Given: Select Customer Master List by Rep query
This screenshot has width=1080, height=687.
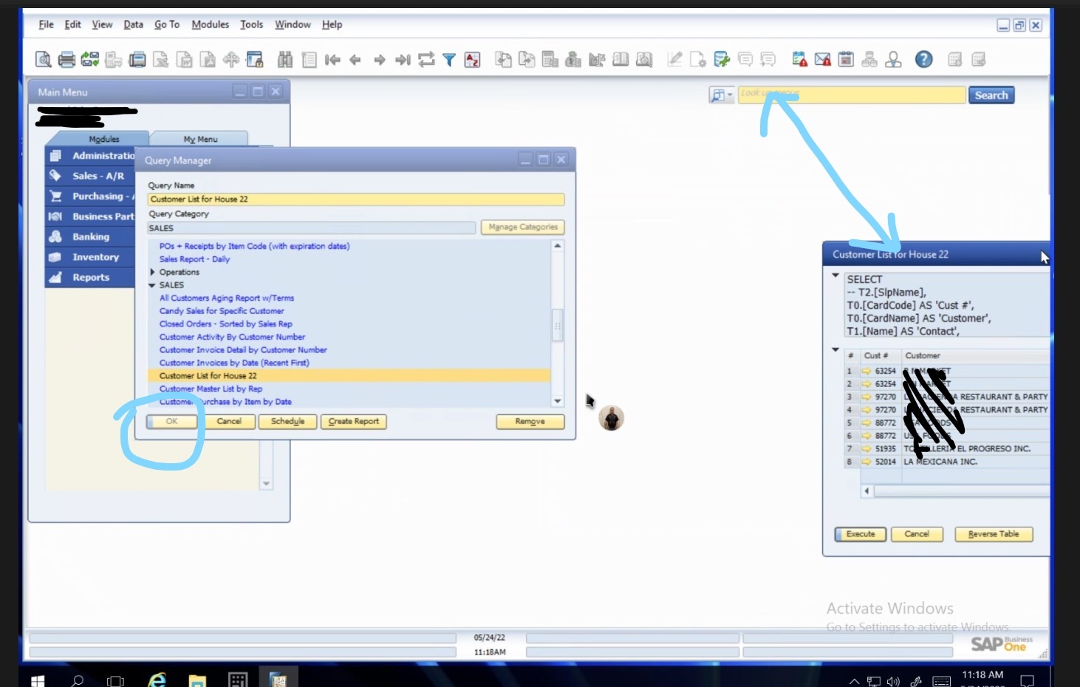Looking at the screenshot, I should coord(211,389).
